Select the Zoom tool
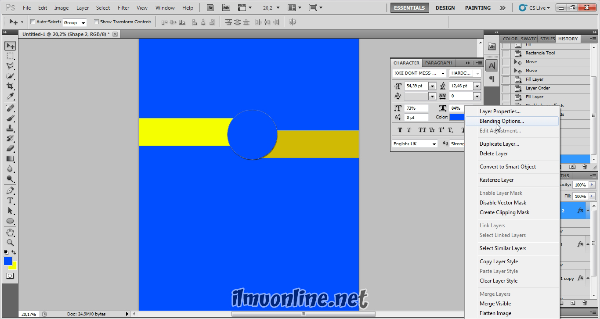Screen dimensions: 600x319 [x=10, y=242]
